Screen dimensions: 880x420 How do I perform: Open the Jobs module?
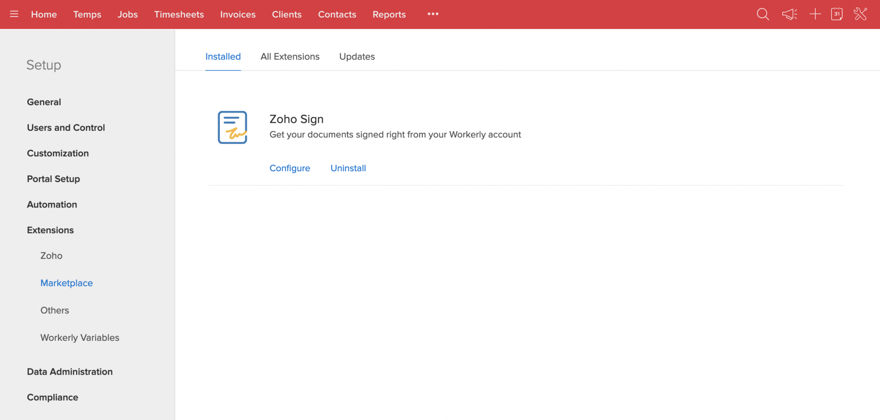pyautogui.click(x=128, y=15)
